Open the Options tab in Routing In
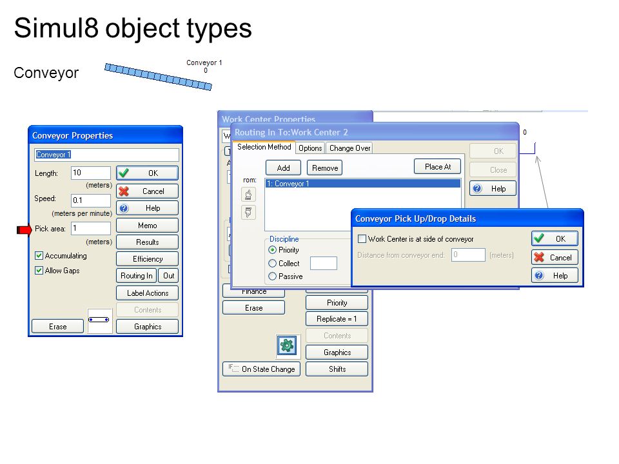The image size is (619, 464). pos(310,148)
